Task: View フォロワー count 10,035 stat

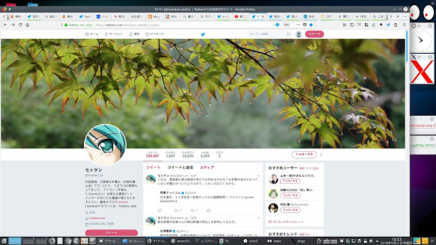Action: coord(188,154)
